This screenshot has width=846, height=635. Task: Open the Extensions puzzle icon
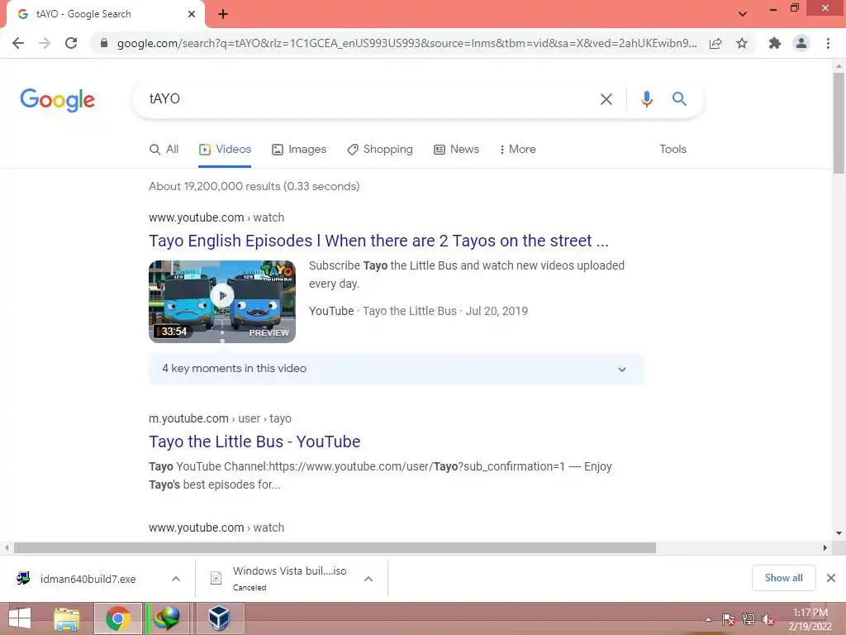click(x=775, y=43)
